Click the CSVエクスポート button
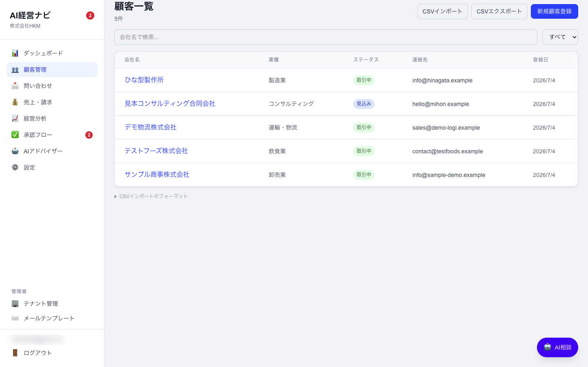Image resolution: width=588 pixels, height=367 pixels. pos(499,11)
